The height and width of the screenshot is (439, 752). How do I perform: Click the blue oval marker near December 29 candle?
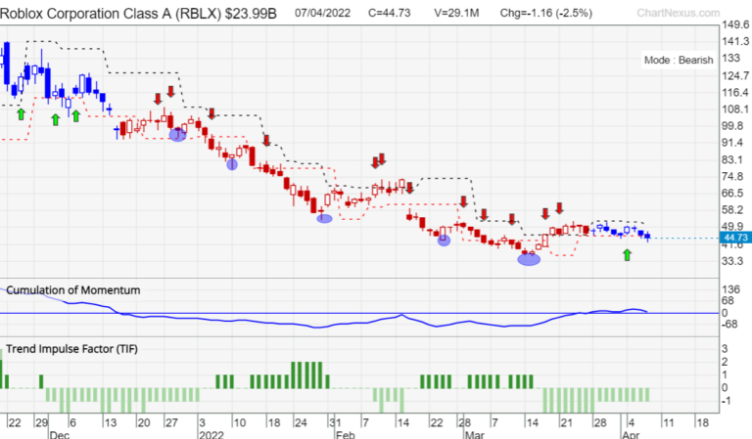point(177,135)
